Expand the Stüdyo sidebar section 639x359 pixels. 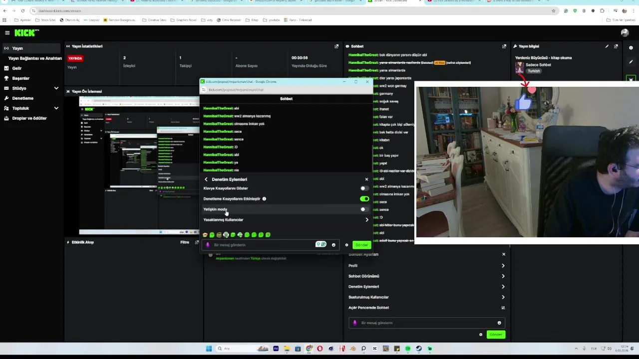(x=56, y=88)
